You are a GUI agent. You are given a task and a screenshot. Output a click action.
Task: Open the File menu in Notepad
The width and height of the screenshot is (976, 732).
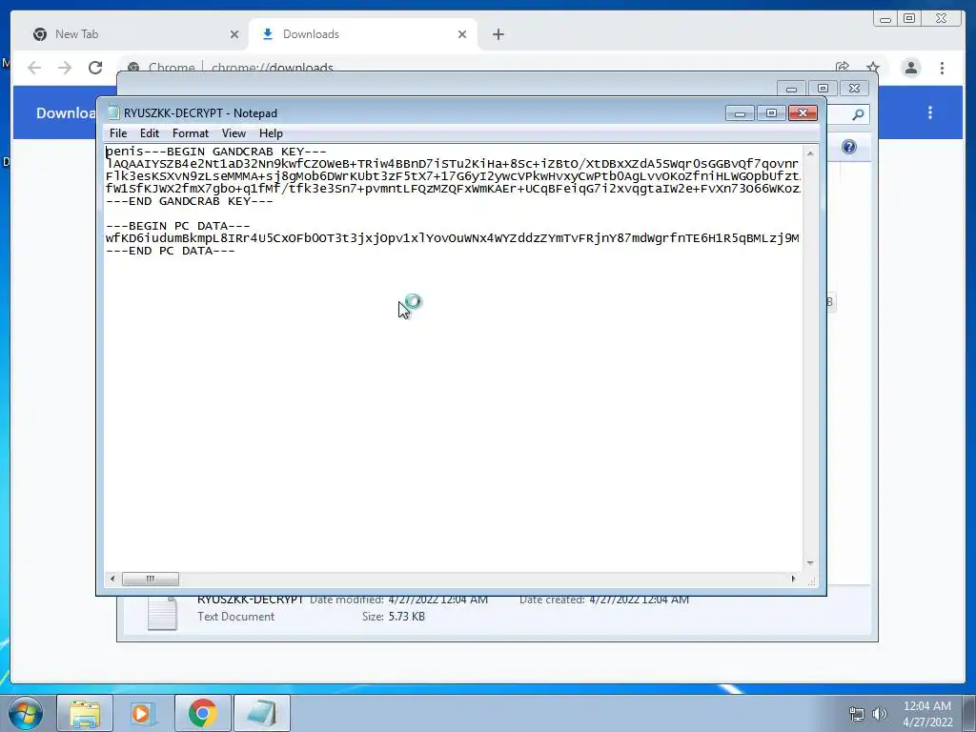[x=117, y=133]
